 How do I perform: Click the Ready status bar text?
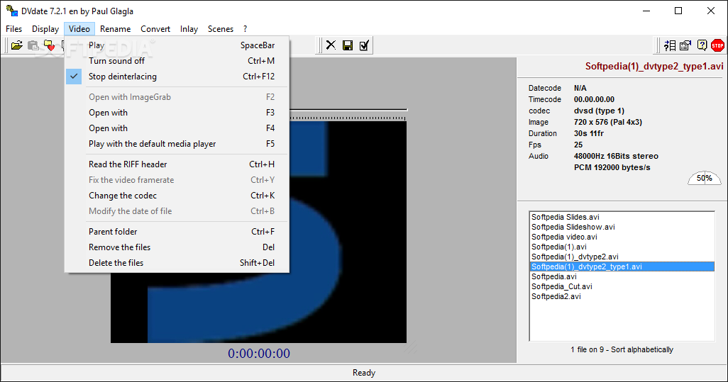[363, 373]
